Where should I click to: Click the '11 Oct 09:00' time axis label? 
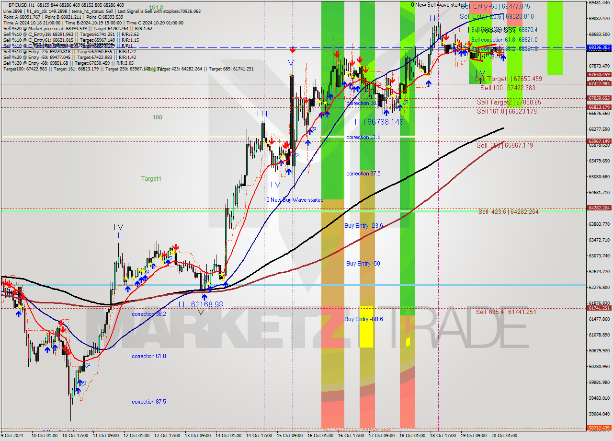tap(106, 436)
